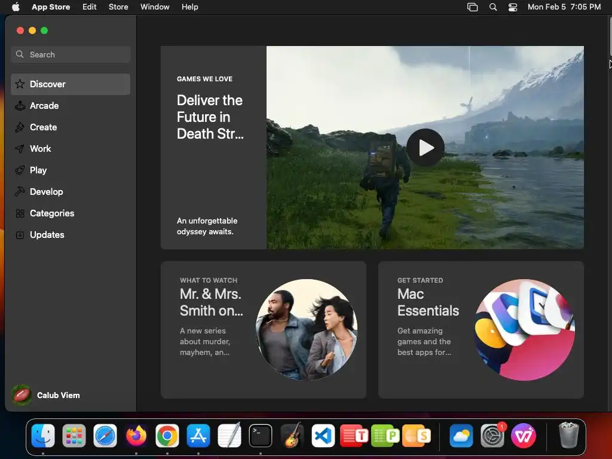612x459 pixels.
Task: Click the vertical scrollbar at window edge
Action: [610, 37]
